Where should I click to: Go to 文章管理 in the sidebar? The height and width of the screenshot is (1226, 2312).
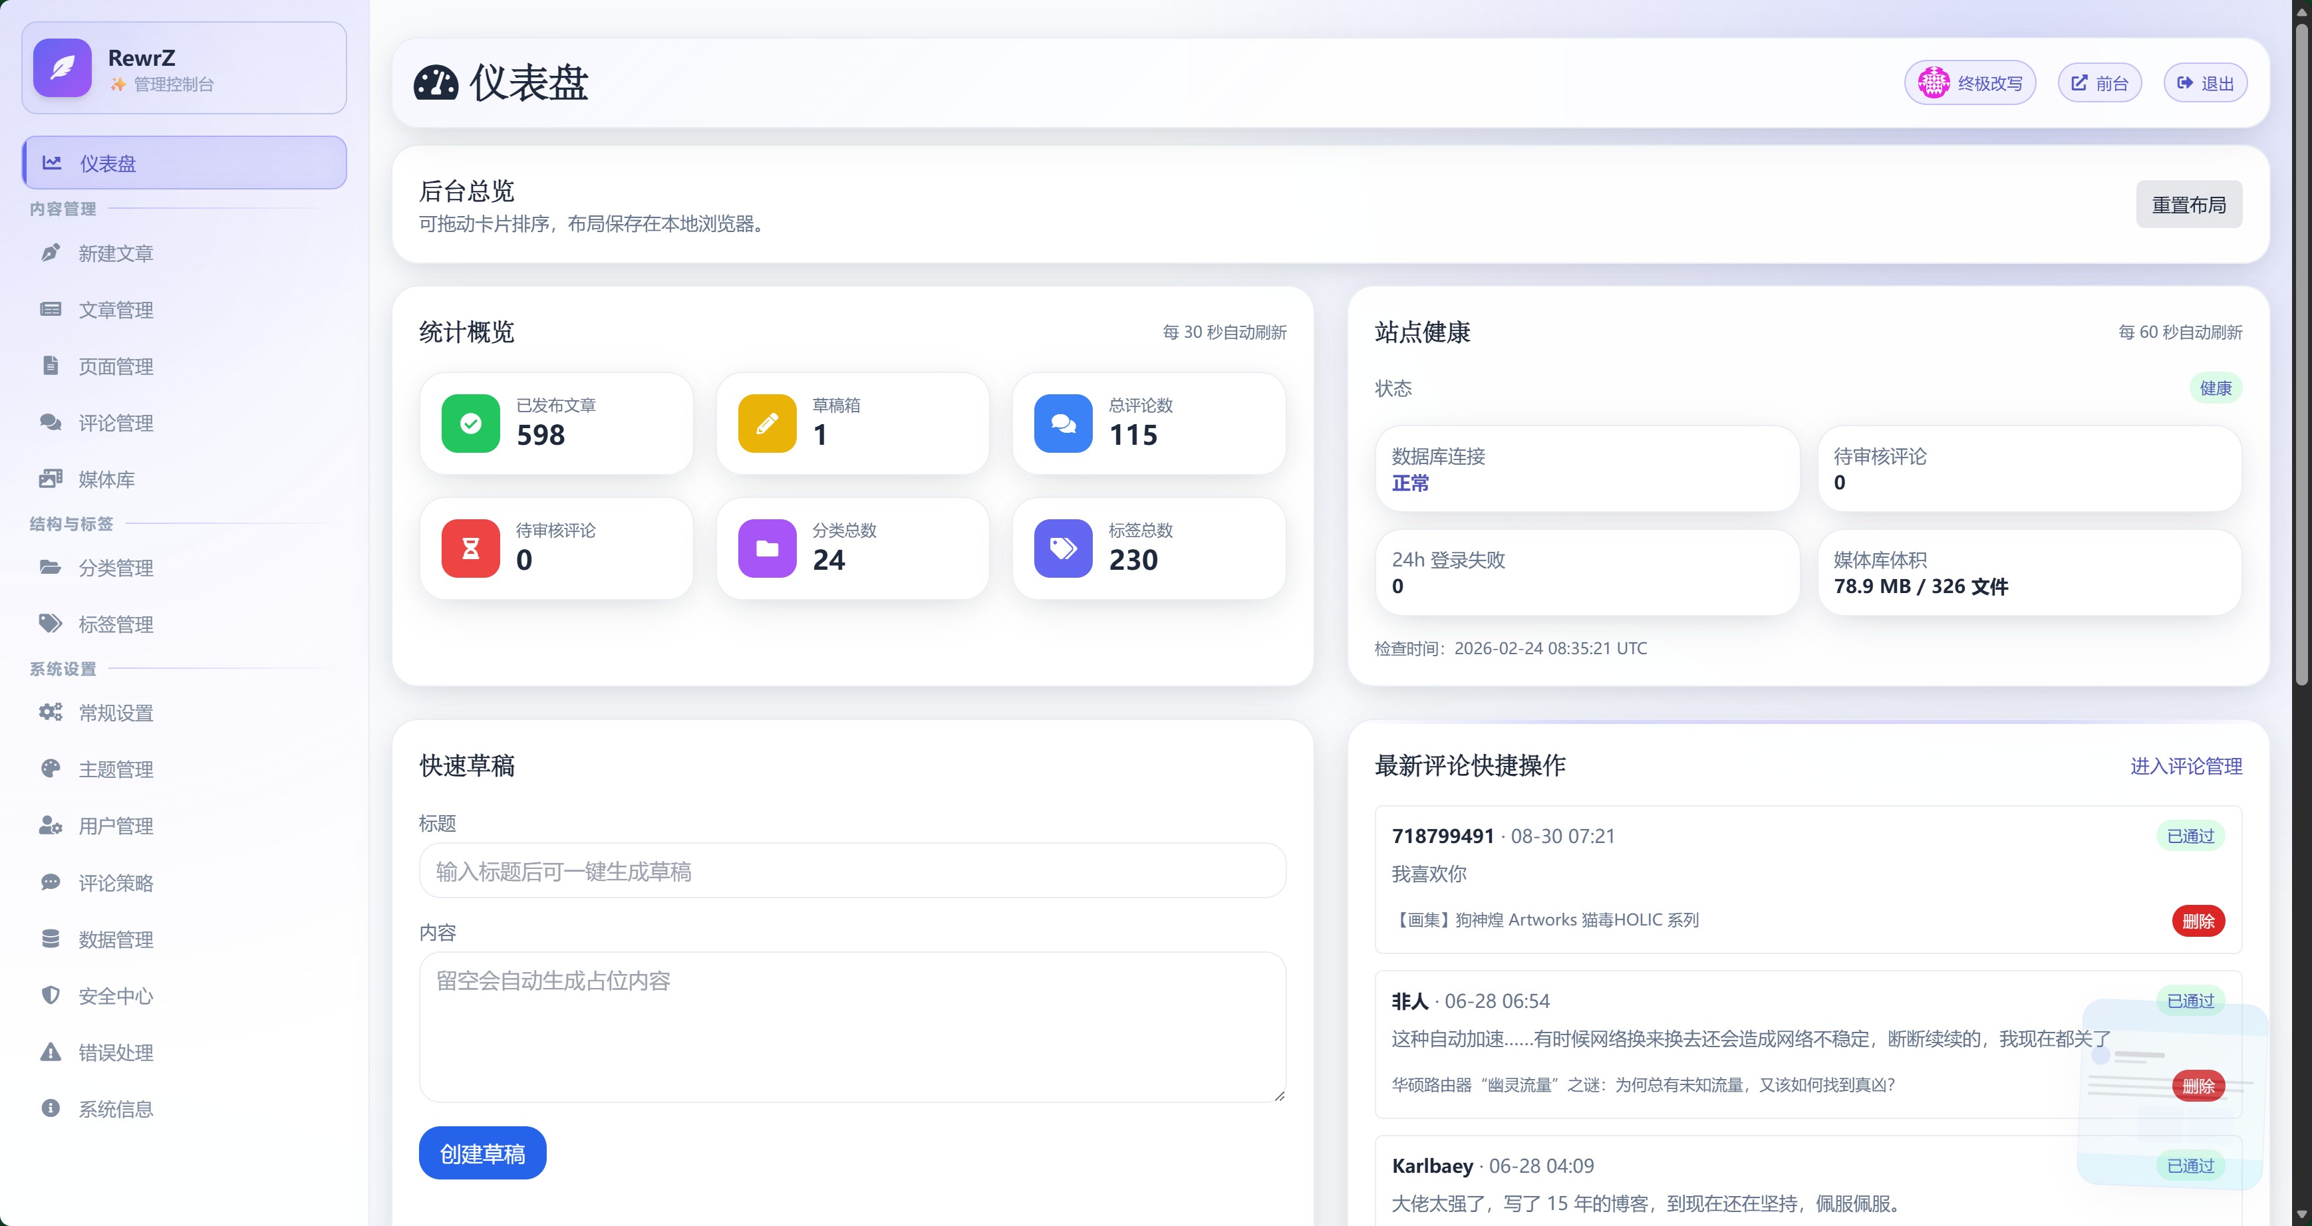pos(185,309)
